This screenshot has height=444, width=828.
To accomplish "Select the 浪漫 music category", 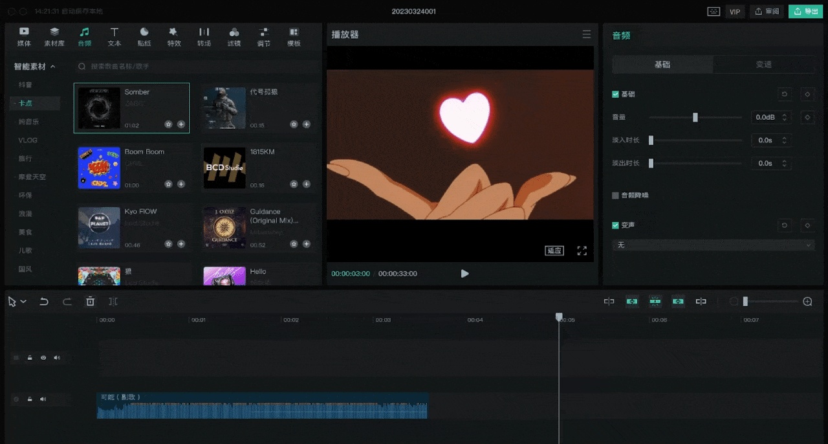I will click(25, 214).
